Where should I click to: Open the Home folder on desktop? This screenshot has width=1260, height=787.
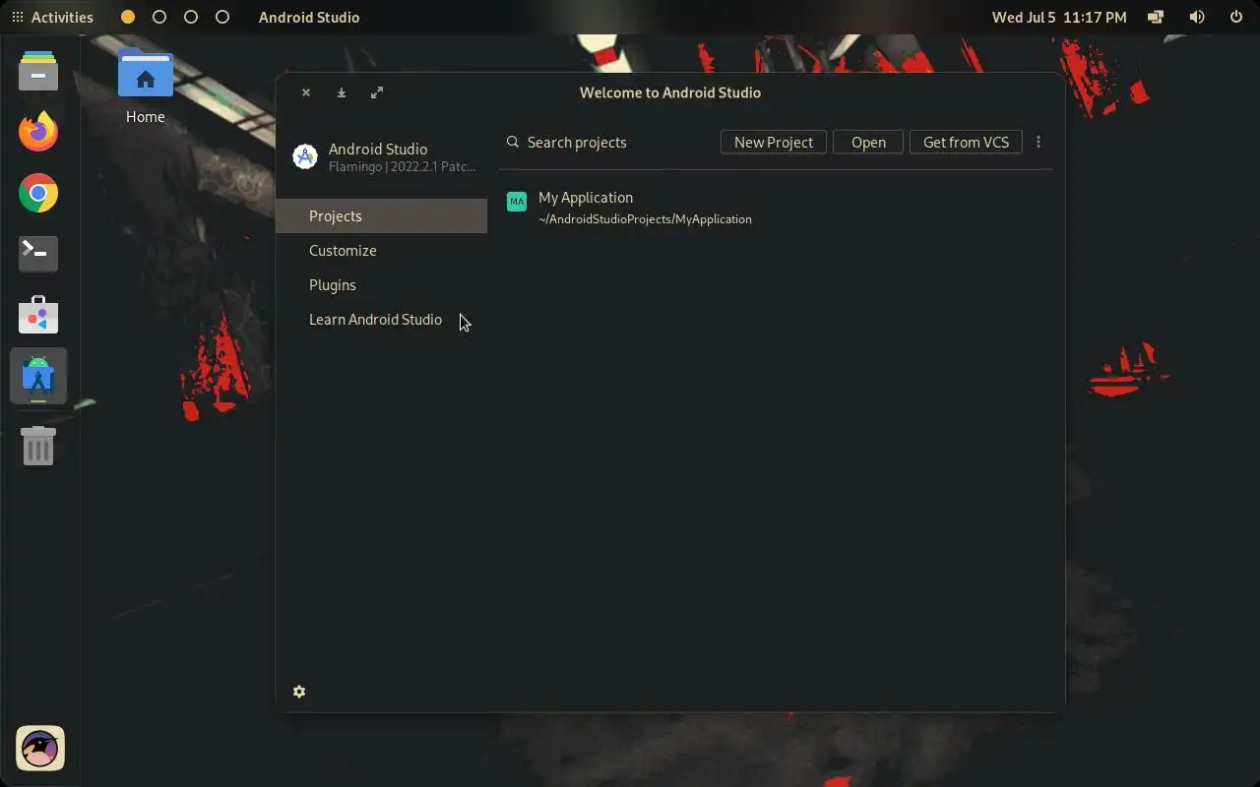click(145, 87)
